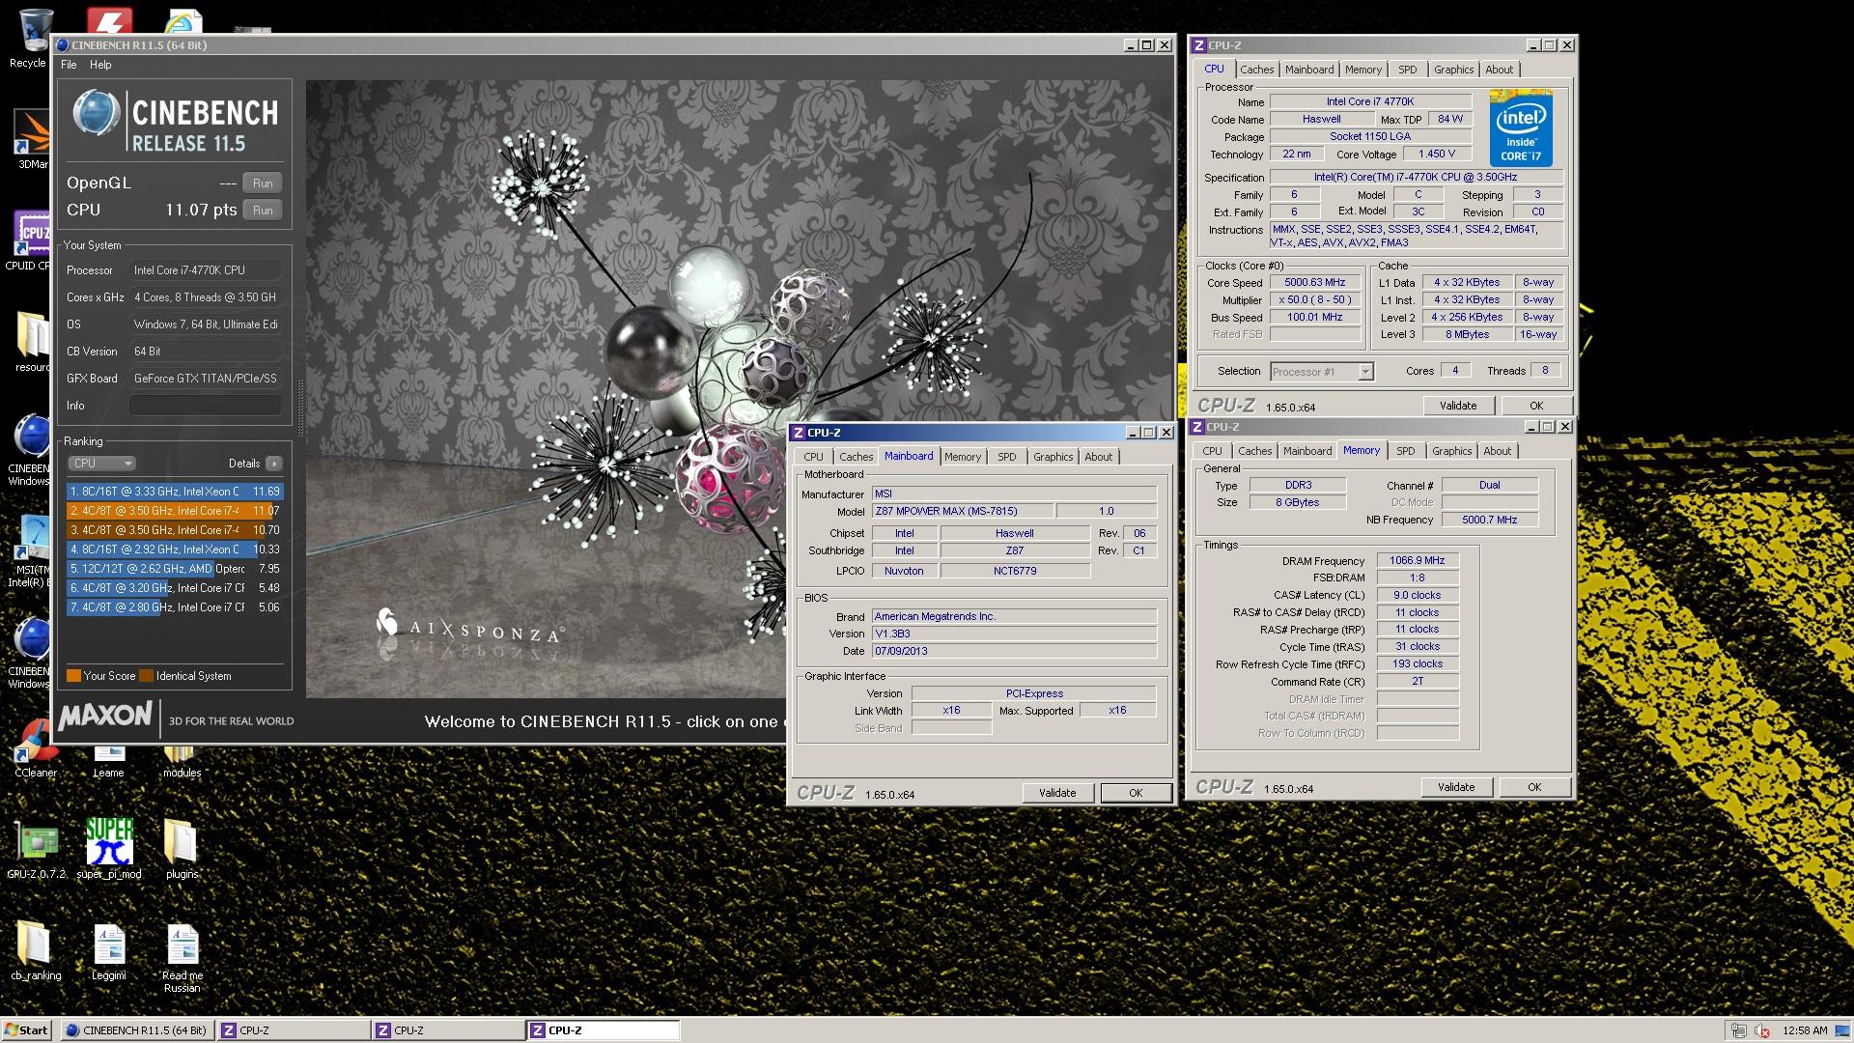Select ranking row 2 score 11.07
1854x1043 pixels.
click(175, 511)
